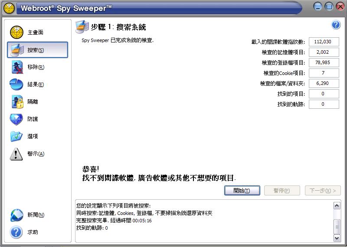This screenshot has height=247, width=347.
Task: Go to the 移除(R) section
Action: [36, 67]
